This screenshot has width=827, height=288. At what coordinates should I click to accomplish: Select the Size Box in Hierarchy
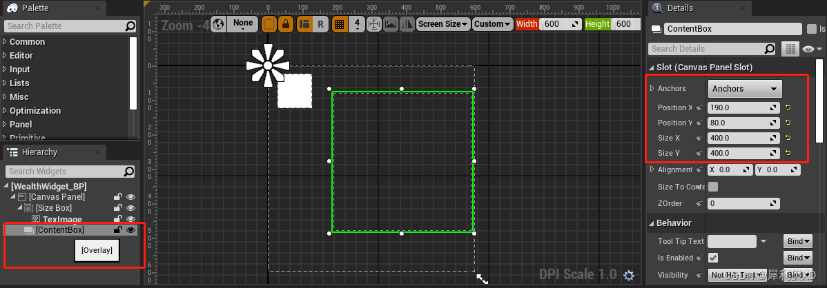[x=53, y=208]
